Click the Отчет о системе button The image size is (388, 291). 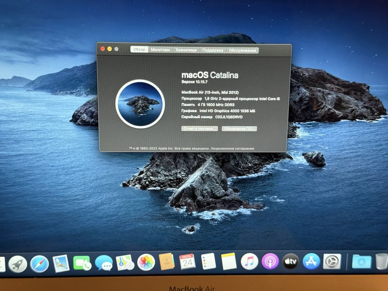(199, 129)
